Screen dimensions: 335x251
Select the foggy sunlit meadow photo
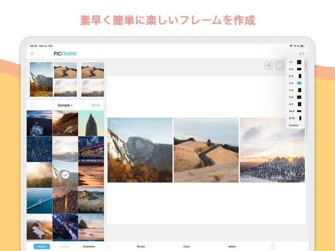(x=39, y=175)
